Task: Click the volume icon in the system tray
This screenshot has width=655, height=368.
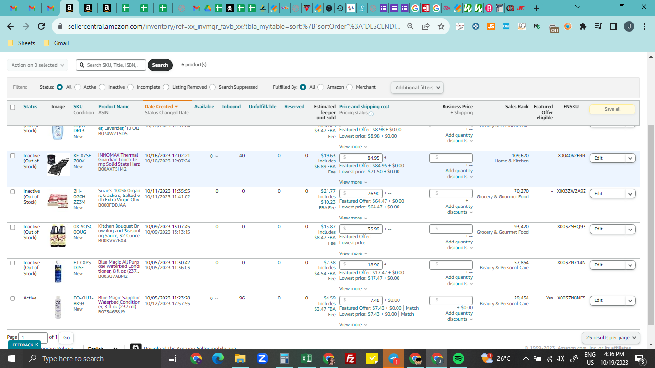Action: [561, 358]
